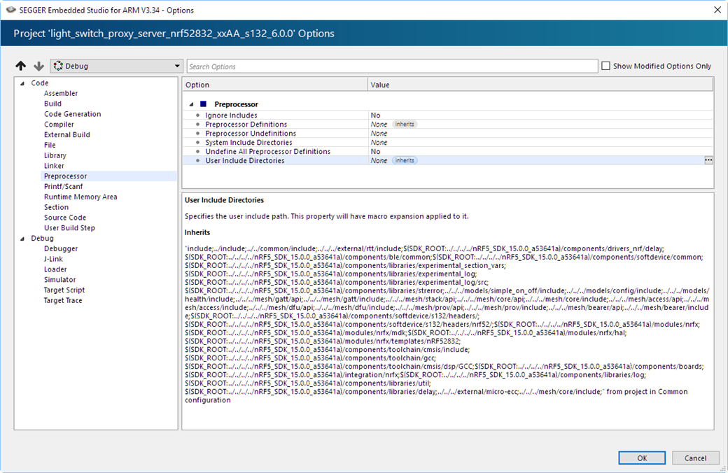Click the System Include Directories value 'None'
The image size is (728, 473).
coord(379,143)
